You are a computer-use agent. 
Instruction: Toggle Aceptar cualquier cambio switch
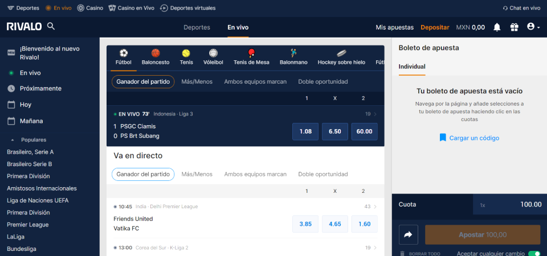coord(534,253)
